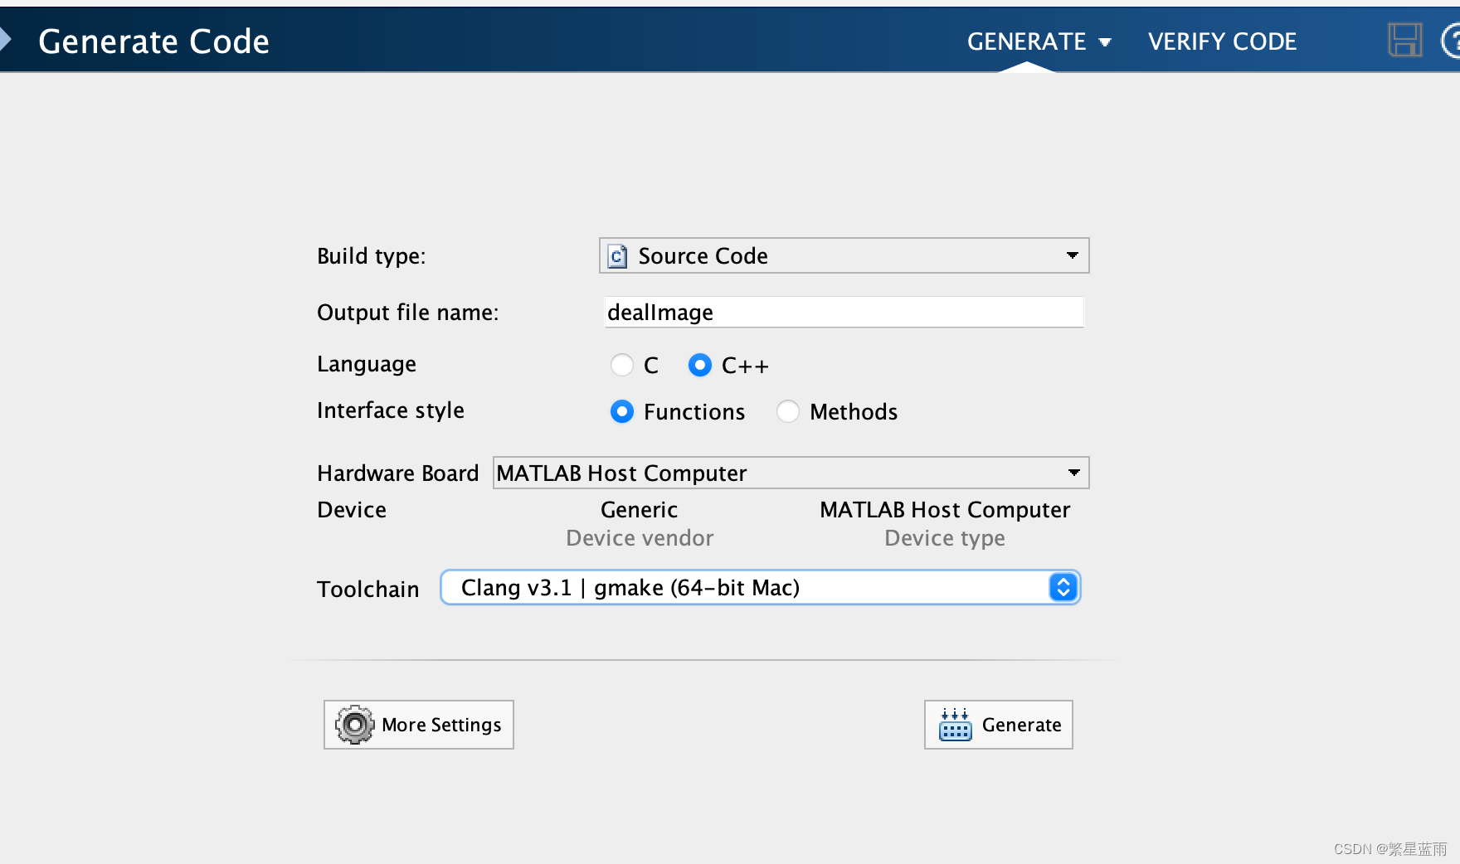
Task: Click the save icon in header
Action: point(1404,40)
